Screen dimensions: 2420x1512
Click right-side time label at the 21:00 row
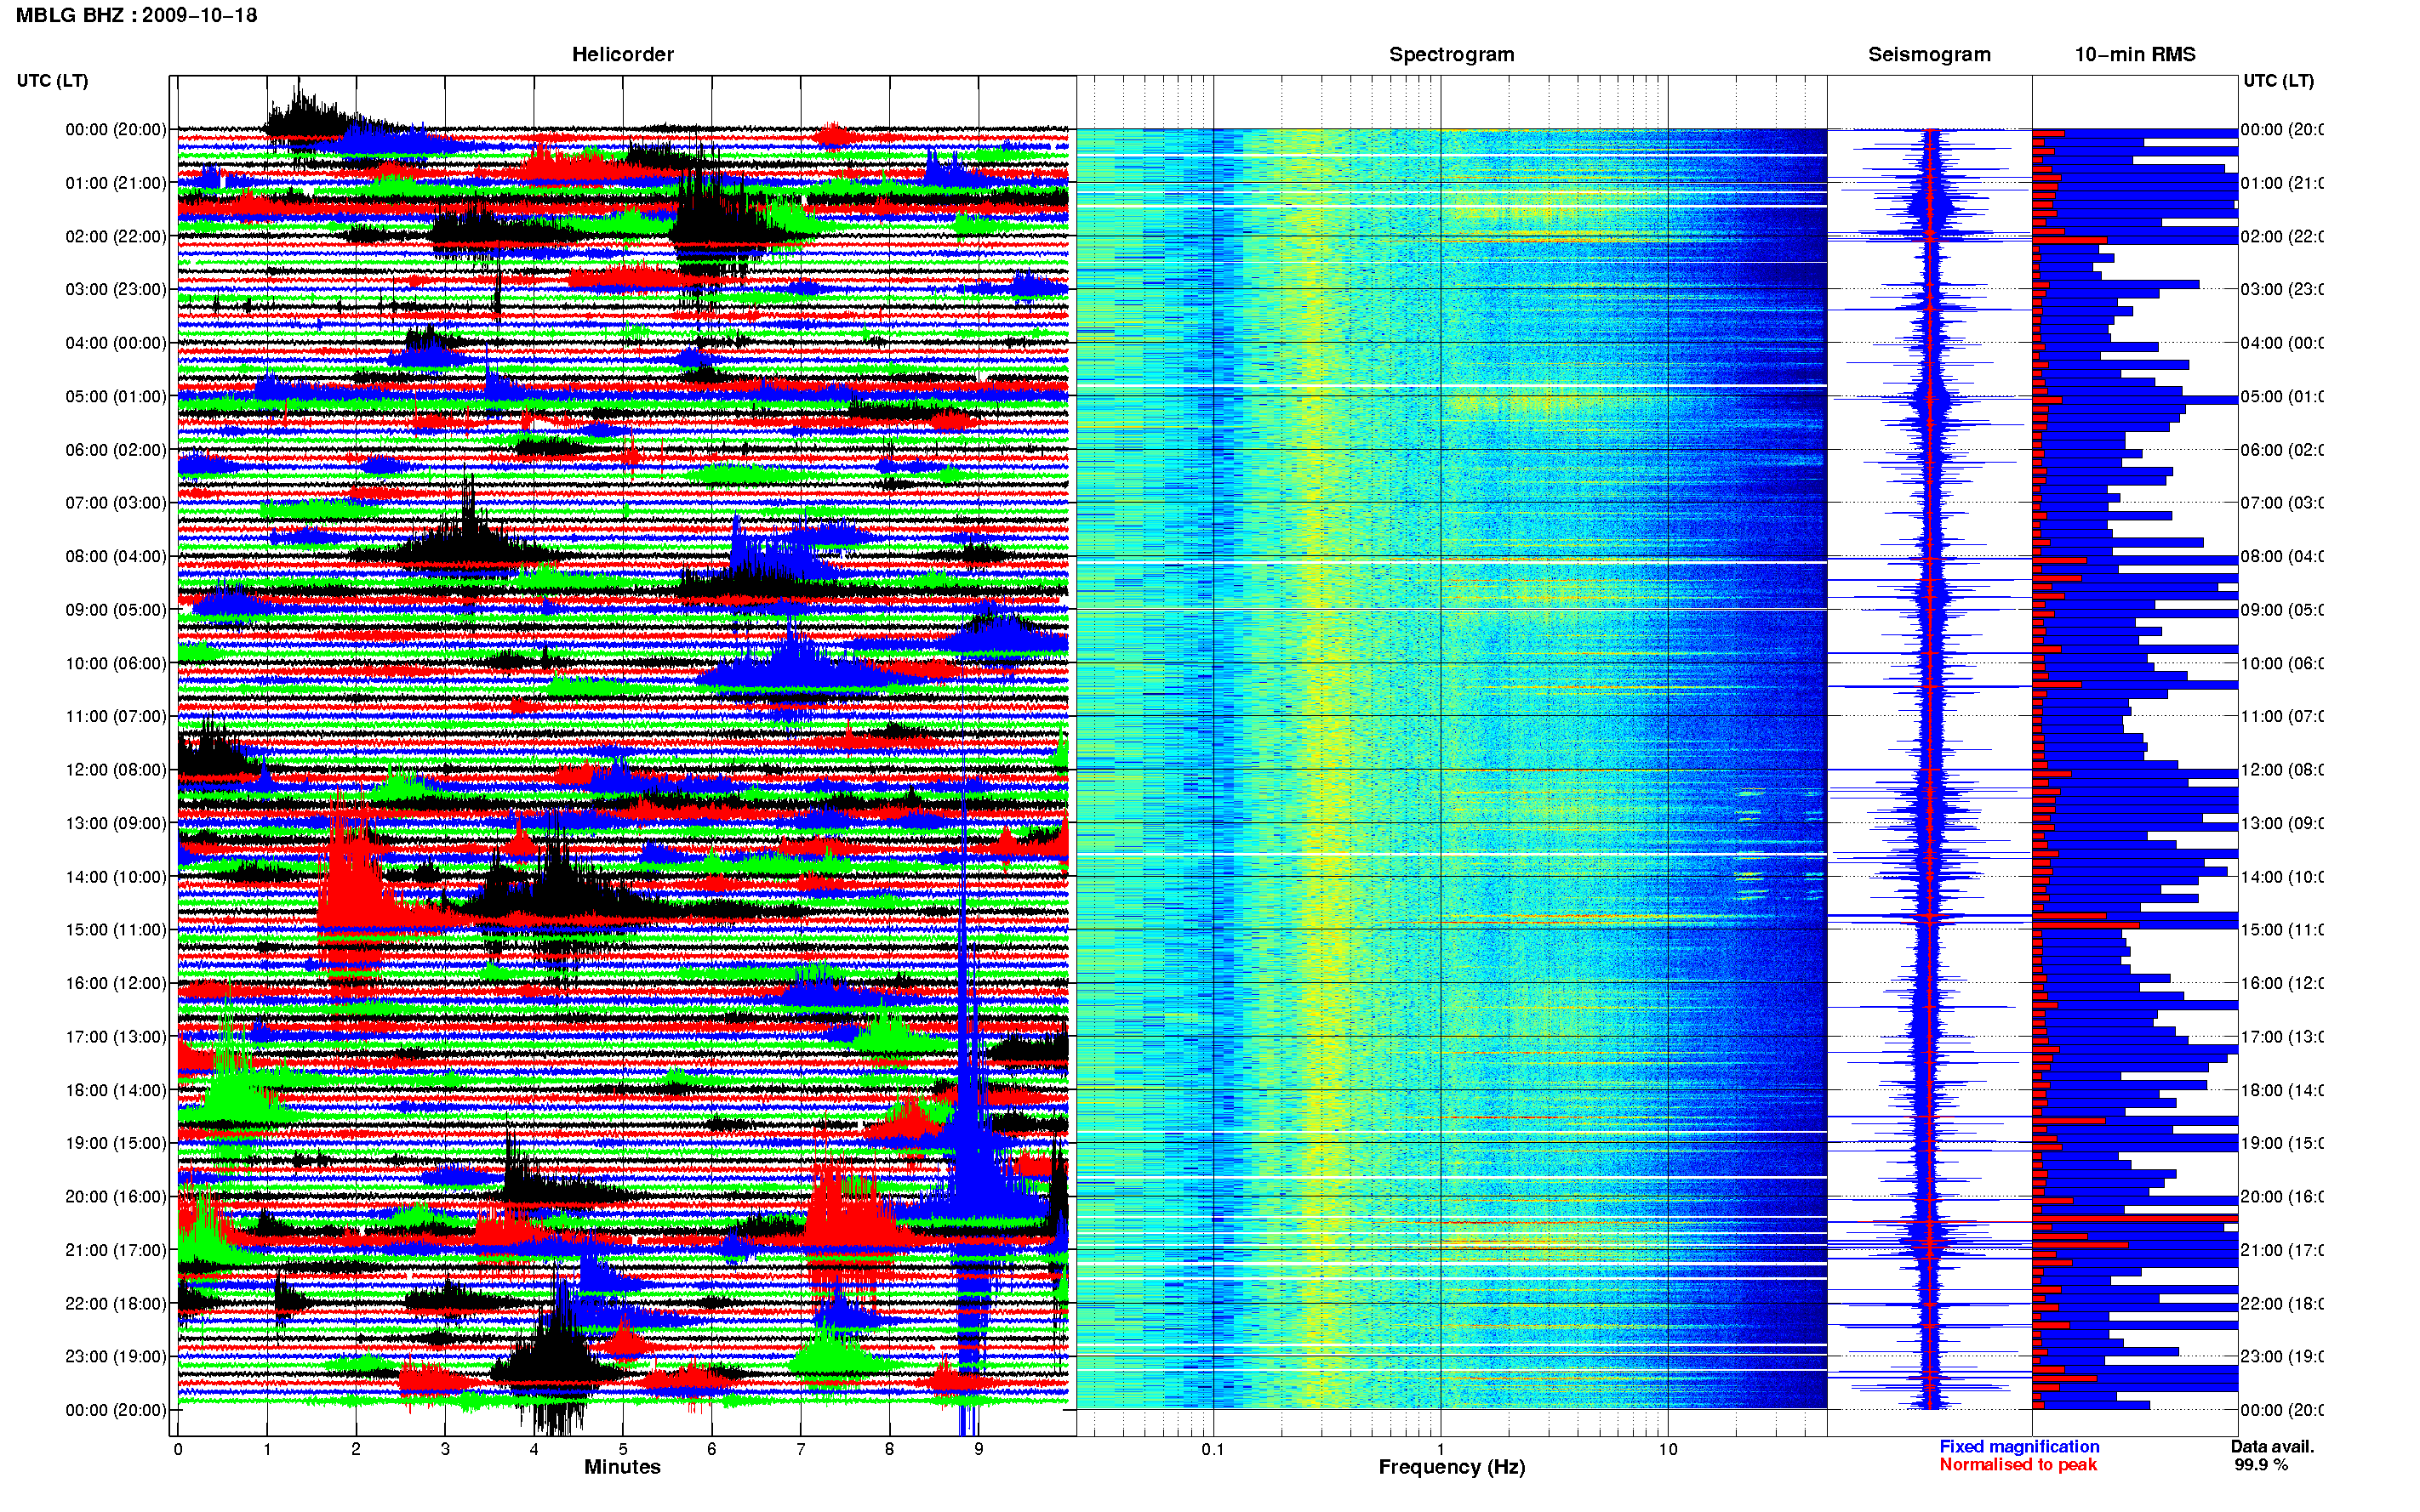[2282, 1250]
